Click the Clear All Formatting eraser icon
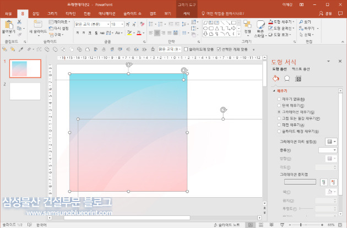Image resolution: width=347 pixels, height=228 pixels. coord(142,24)
